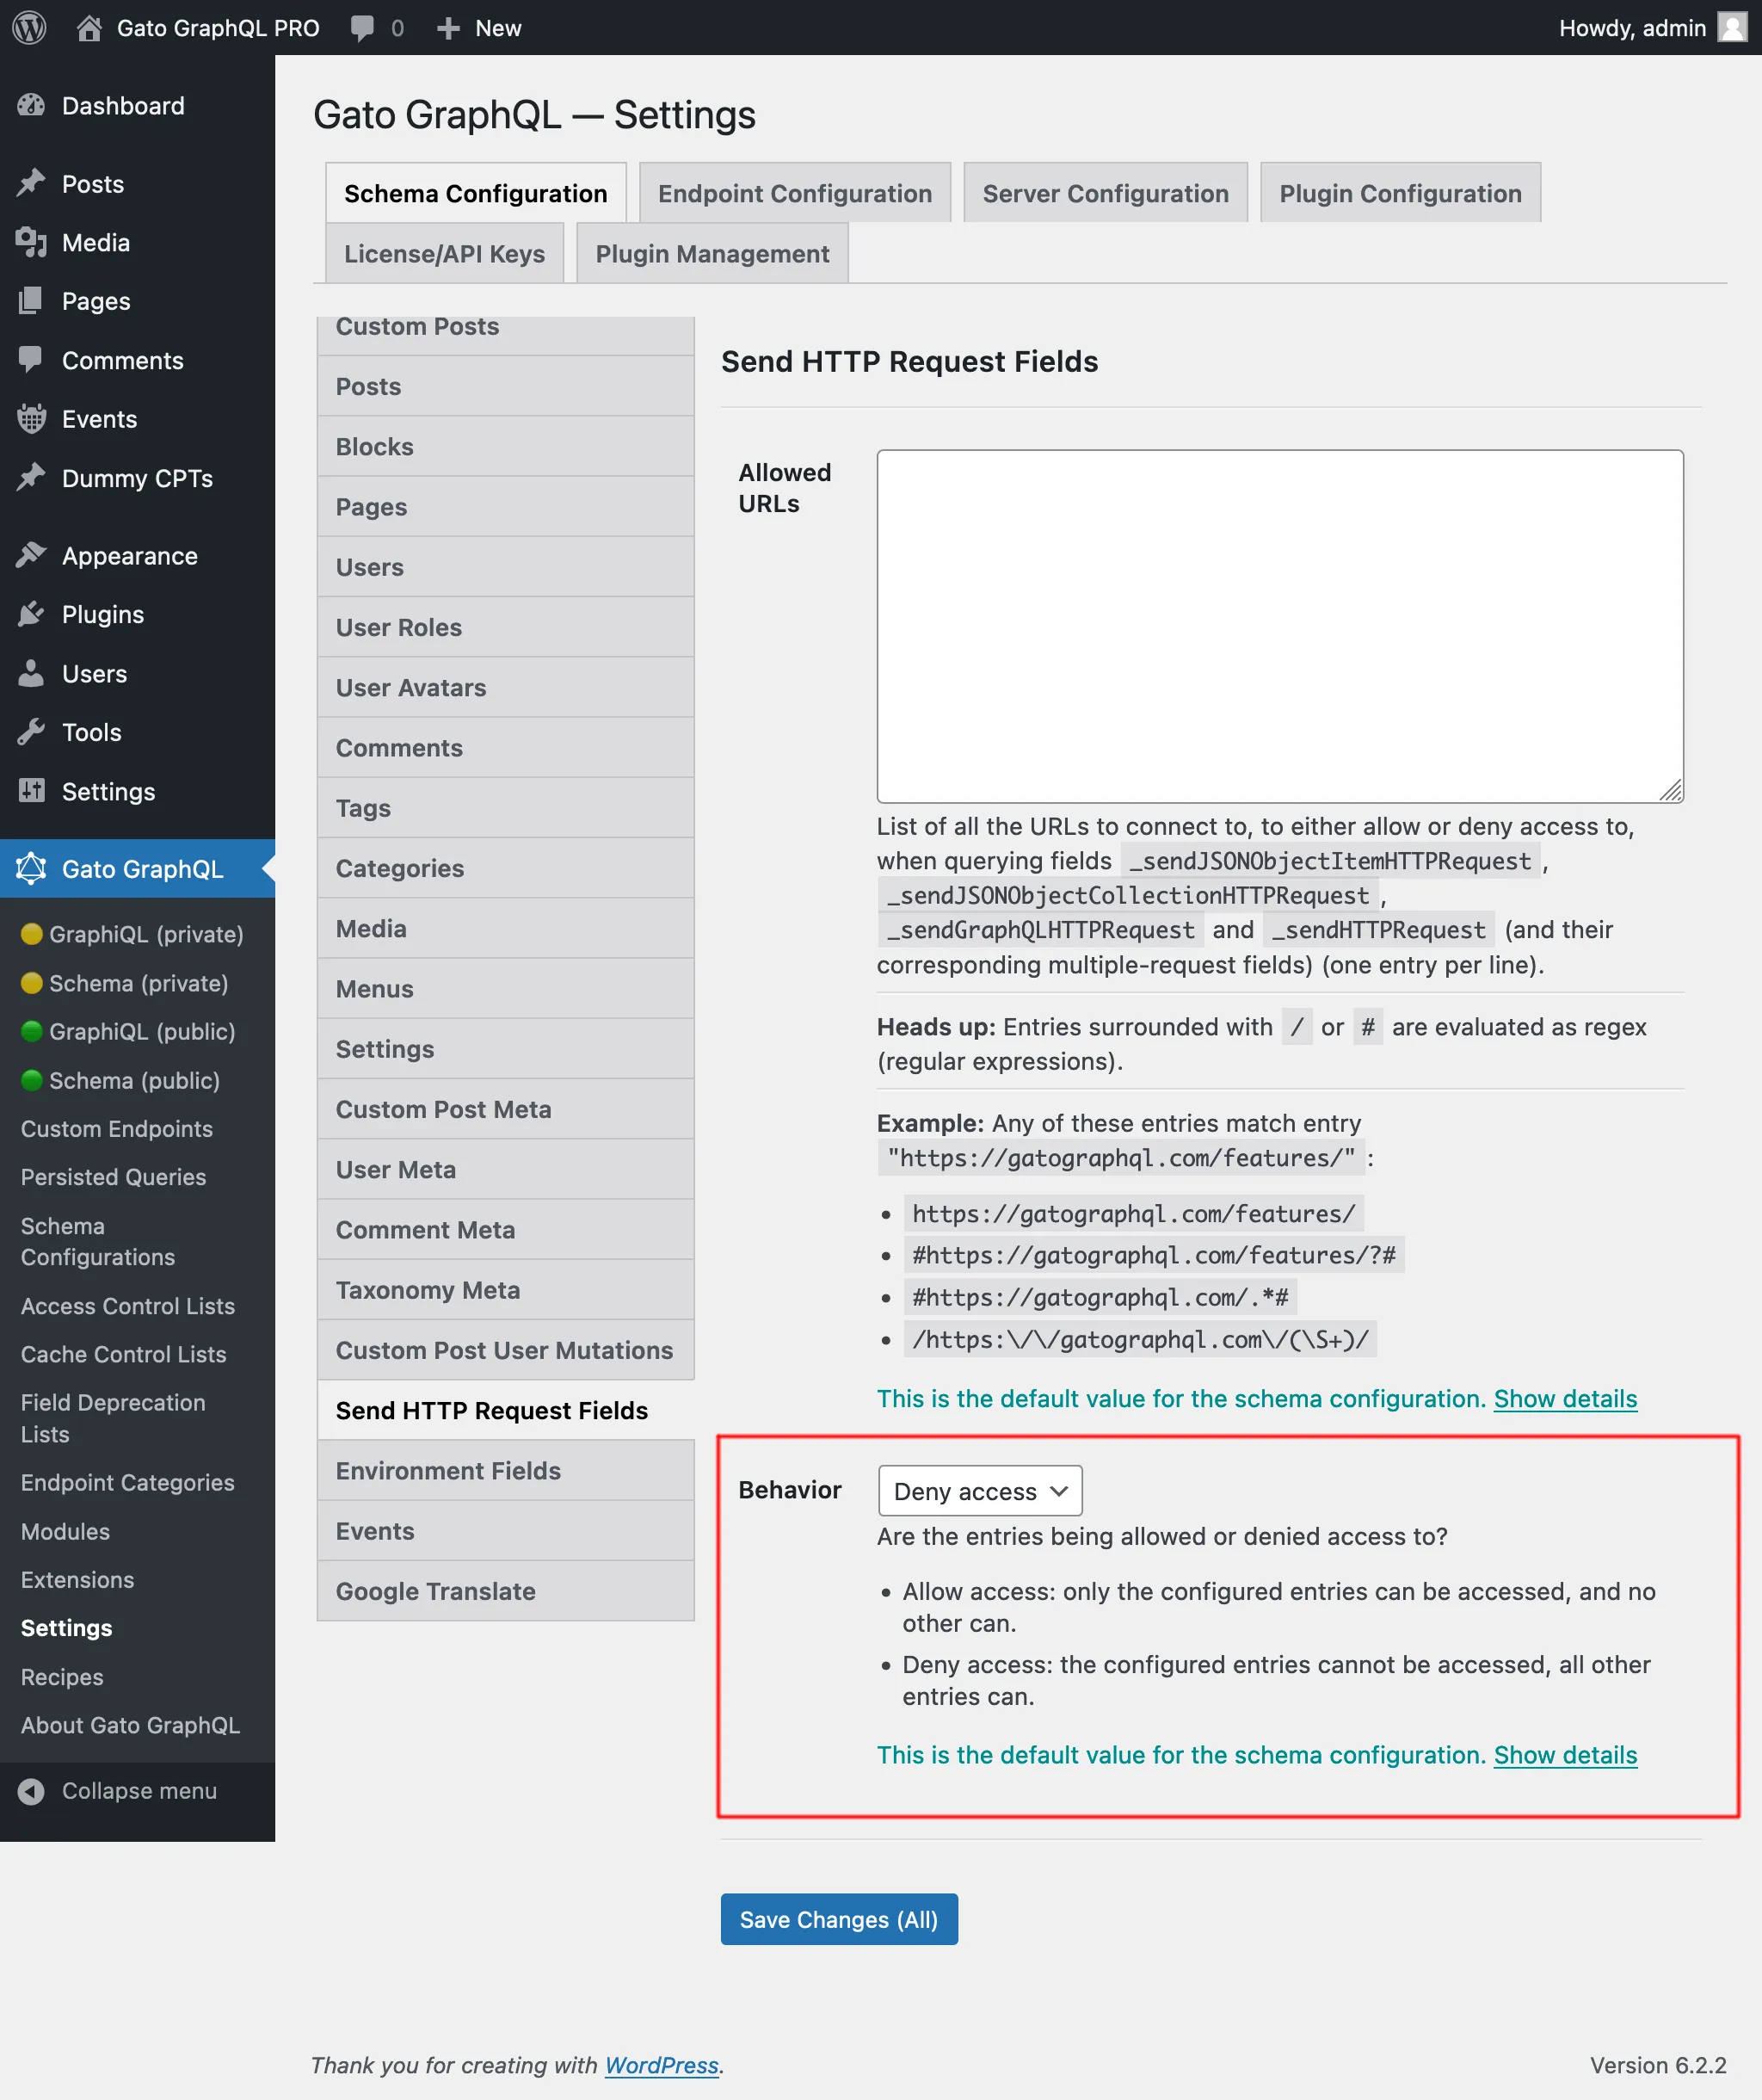
Task: Open Schema Configurations submenu item
Action: [98, 1241]
